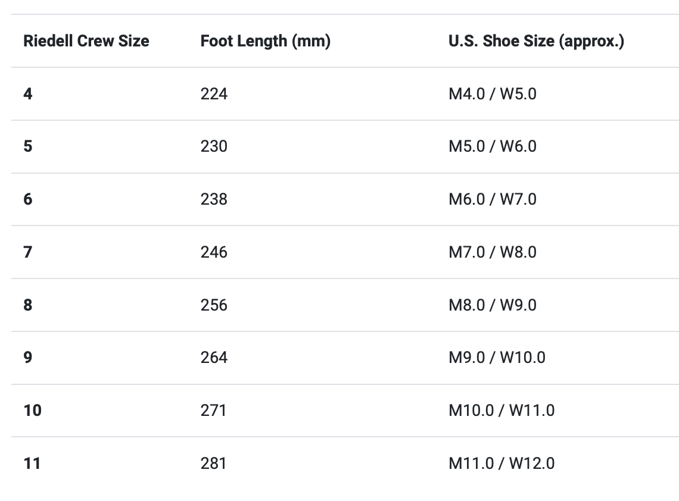This screenshot has height=501, width=679.
Task: Click the 271 foot length value
Action: (213, 410)
